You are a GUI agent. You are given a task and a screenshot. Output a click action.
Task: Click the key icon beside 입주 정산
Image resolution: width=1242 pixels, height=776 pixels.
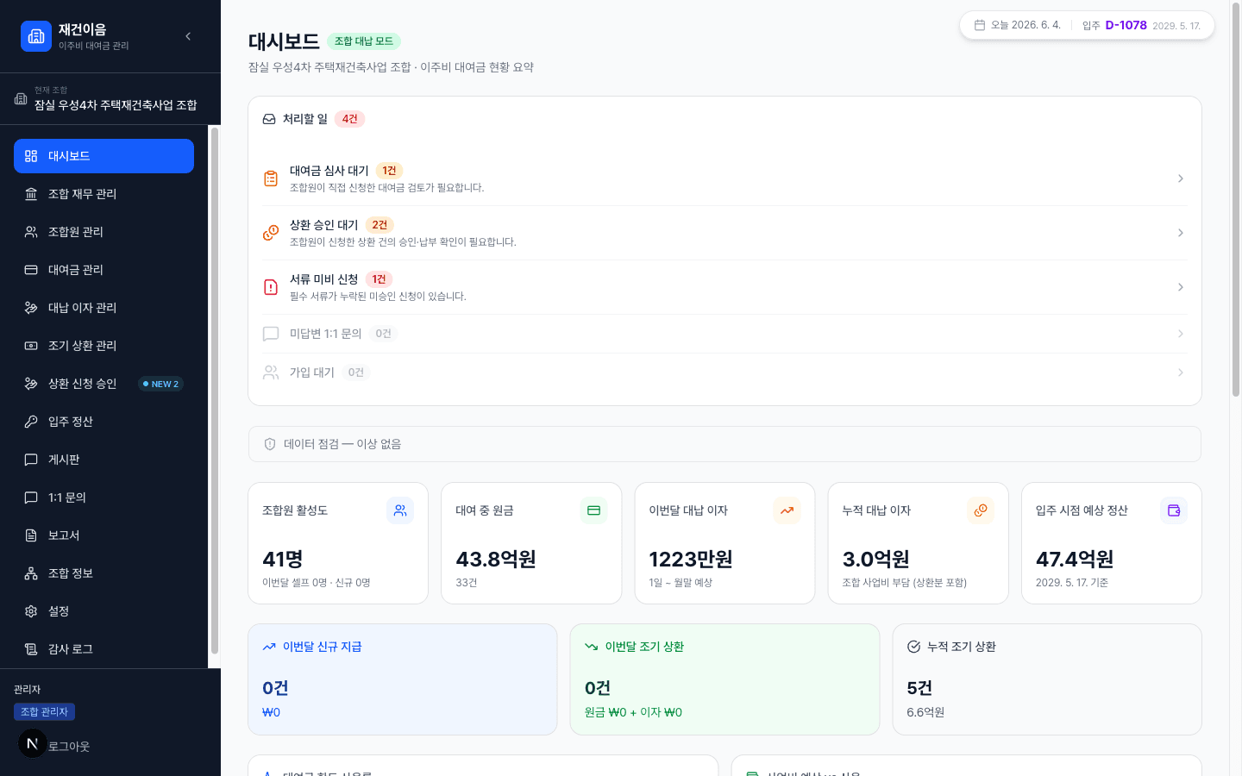click(x=31, y=422)
